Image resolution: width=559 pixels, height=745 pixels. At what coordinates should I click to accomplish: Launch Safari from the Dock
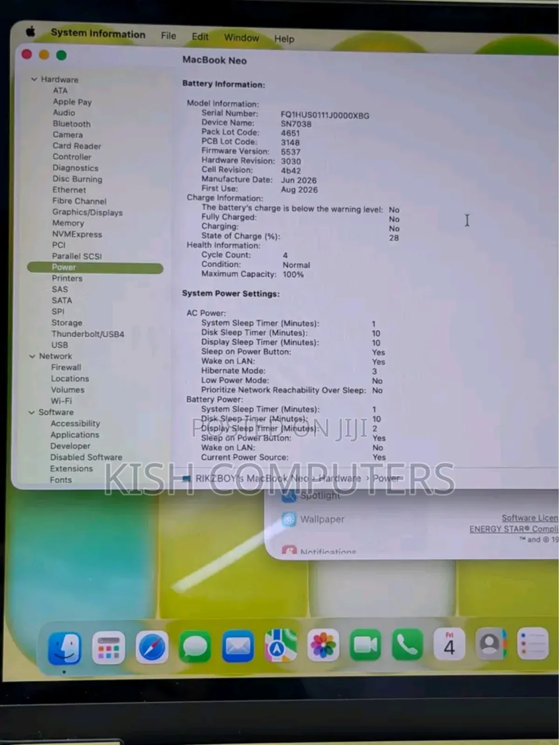[152, 647]
